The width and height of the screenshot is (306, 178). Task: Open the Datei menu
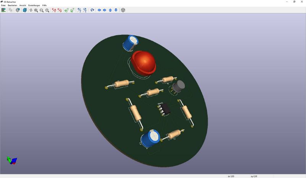tap(3, 5)
